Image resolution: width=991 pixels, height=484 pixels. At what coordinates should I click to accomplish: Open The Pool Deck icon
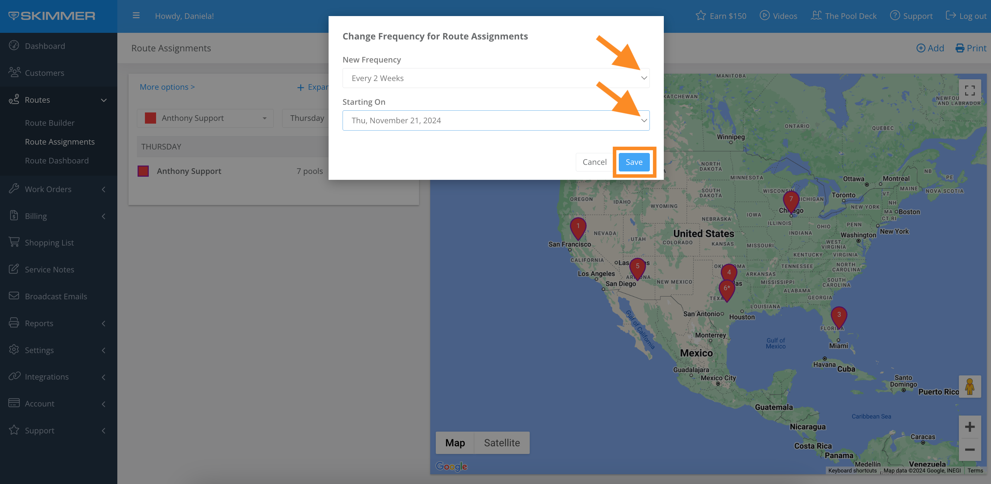(816, 16)
